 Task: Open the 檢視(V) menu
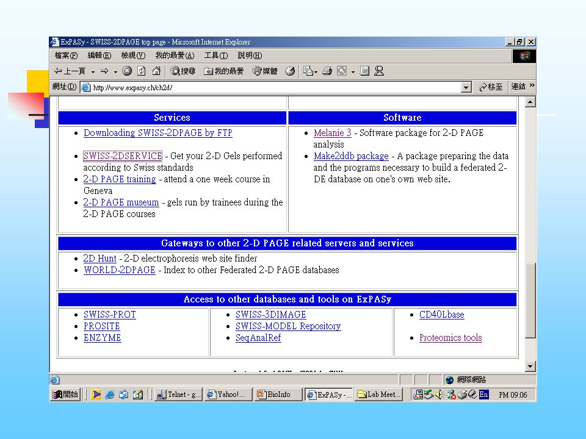(x=133, y=55)
